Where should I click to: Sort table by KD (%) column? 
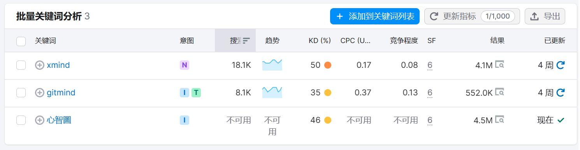[320, 40]
